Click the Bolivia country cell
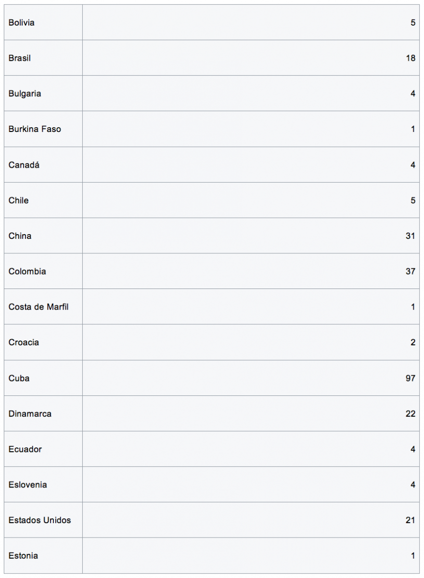 [x=22, y=23]
